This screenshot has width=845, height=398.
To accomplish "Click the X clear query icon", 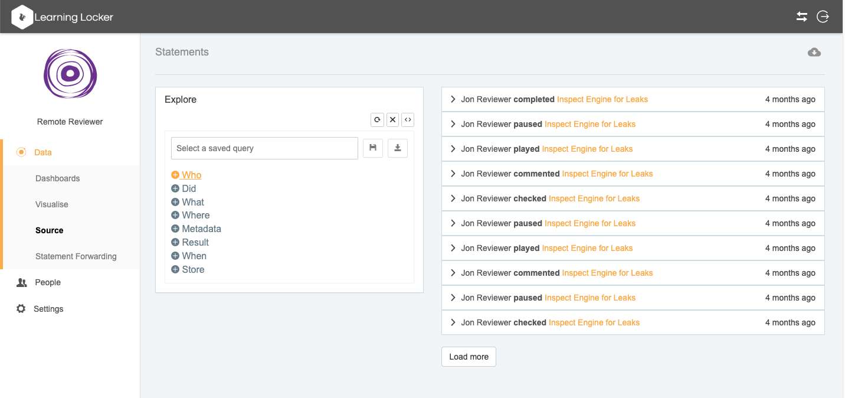I will pyautogui.click(x=392, y=120).
